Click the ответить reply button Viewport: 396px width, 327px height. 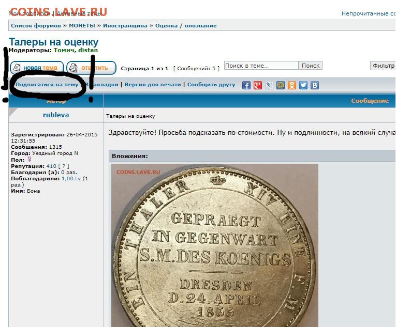click(x=91, y=68)
